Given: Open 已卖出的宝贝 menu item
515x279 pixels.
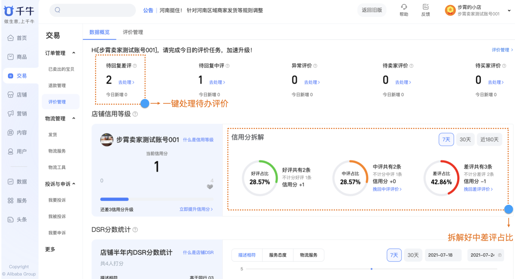Looking at the screenshot, I should point(61,69).
